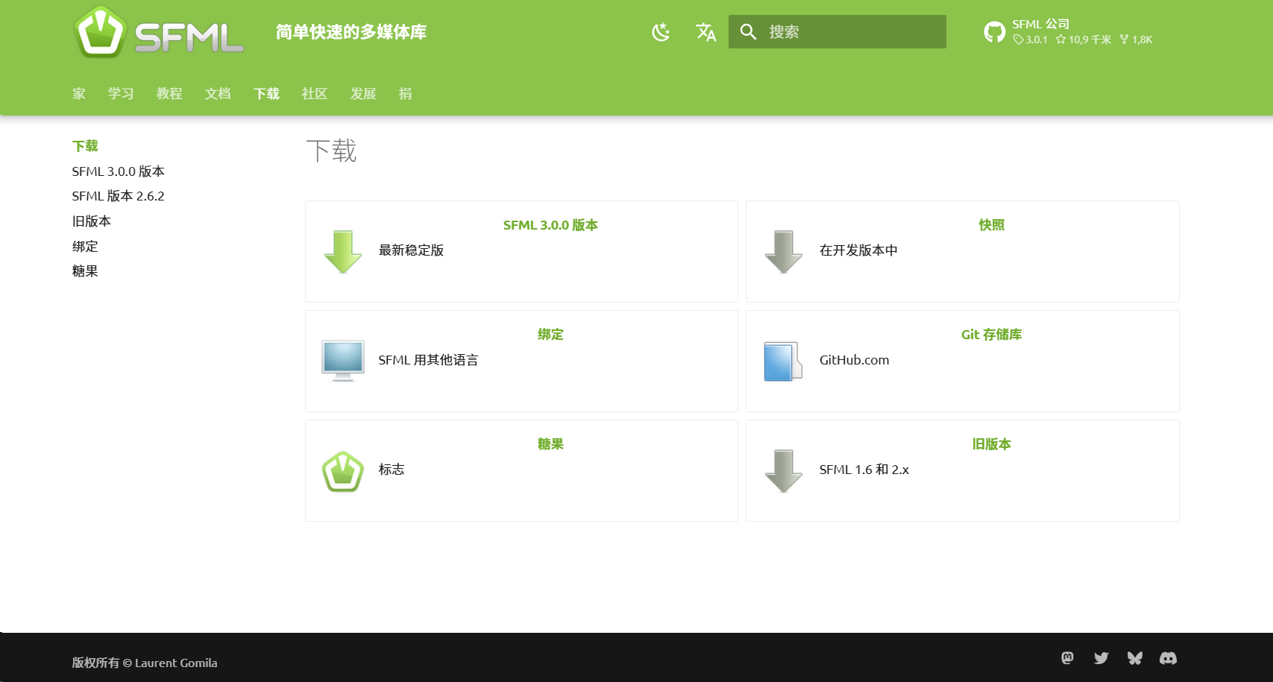Open the Bluesky butterfly icon in footer
This screenshot has width=1273, height=682.
coord(1135,657)
